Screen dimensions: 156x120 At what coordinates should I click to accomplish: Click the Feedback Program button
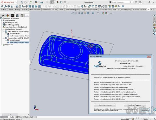pos(135,105)
